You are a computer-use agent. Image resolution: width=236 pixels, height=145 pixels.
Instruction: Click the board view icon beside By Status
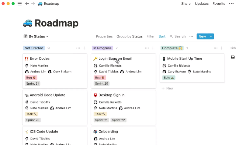[25, 36]
